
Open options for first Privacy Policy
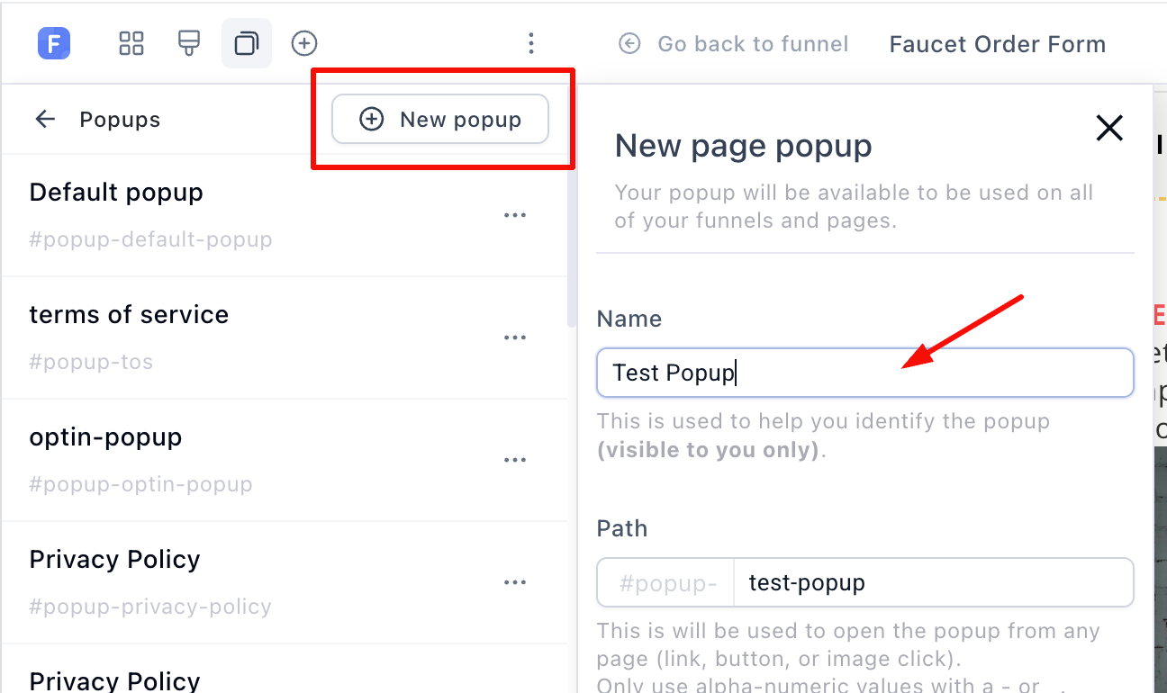515,582
